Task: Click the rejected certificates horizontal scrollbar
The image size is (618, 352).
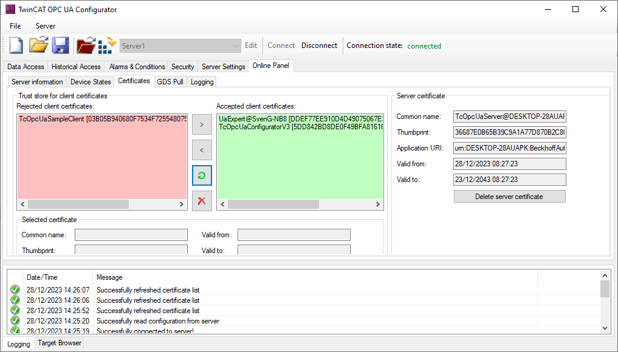Action: point(102,204)
